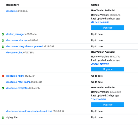Open the discourse-reset-bump repository link

[x=18, y=82]
